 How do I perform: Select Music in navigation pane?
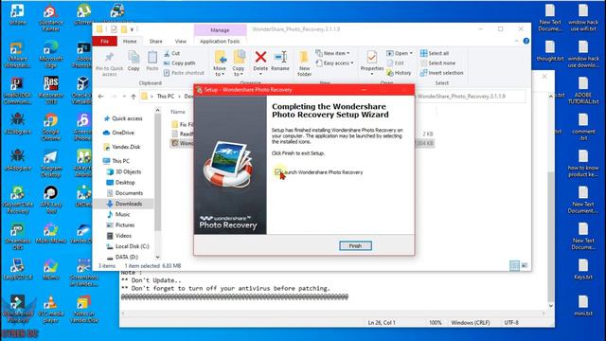[x=118, y=214]
